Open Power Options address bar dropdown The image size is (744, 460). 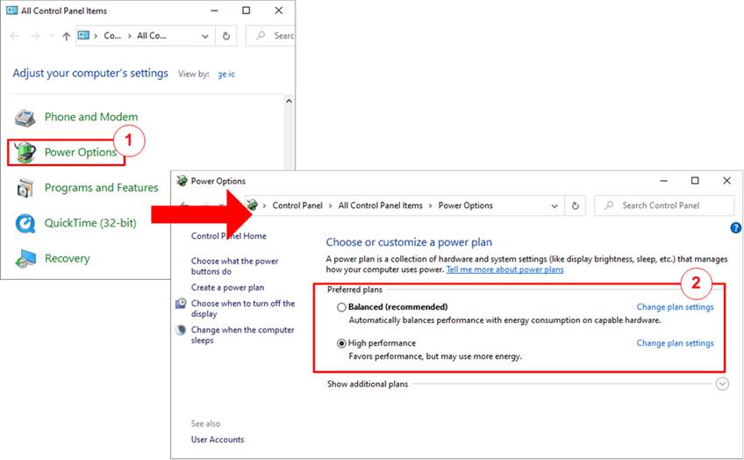coord(554,206)
